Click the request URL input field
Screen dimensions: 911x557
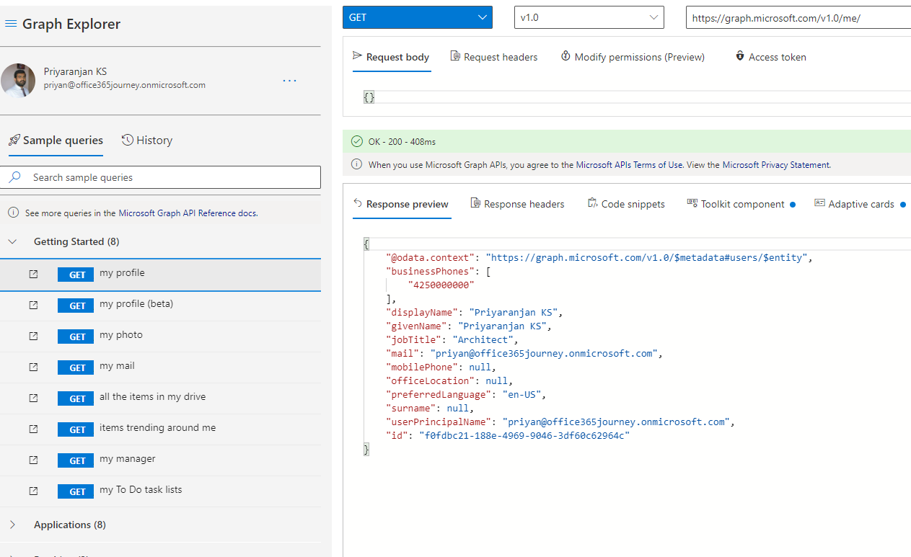click(x=798, y=18)
